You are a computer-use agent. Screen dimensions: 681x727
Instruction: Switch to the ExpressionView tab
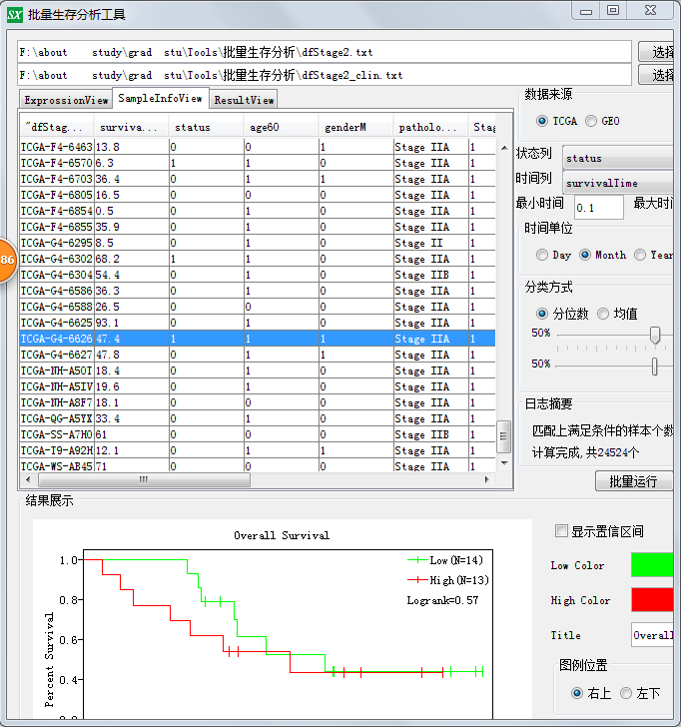[x=66, y=100]
